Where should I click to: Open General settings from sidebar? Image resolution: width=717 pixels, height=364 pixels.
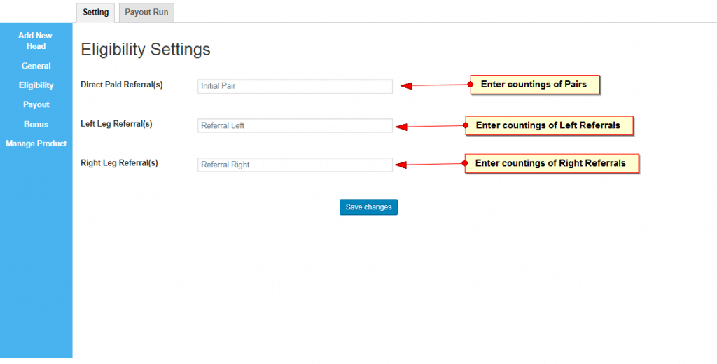tap(36, 66)
